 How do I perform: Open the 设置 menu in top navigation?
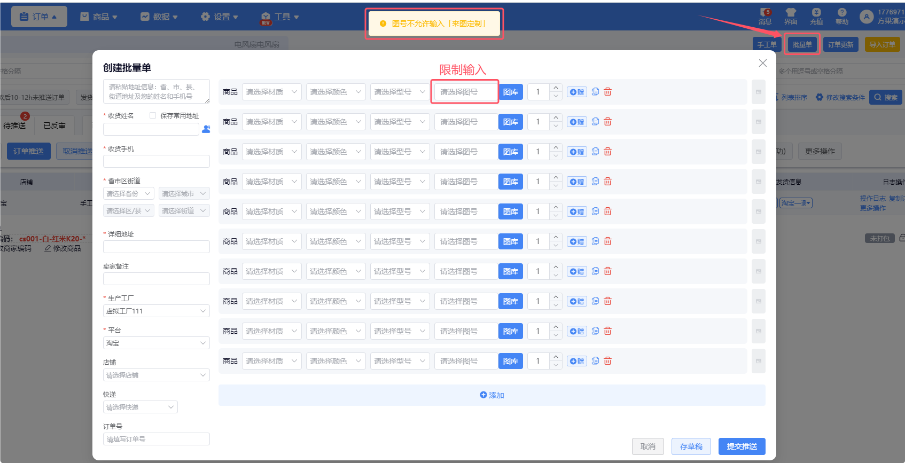(220, 17)
